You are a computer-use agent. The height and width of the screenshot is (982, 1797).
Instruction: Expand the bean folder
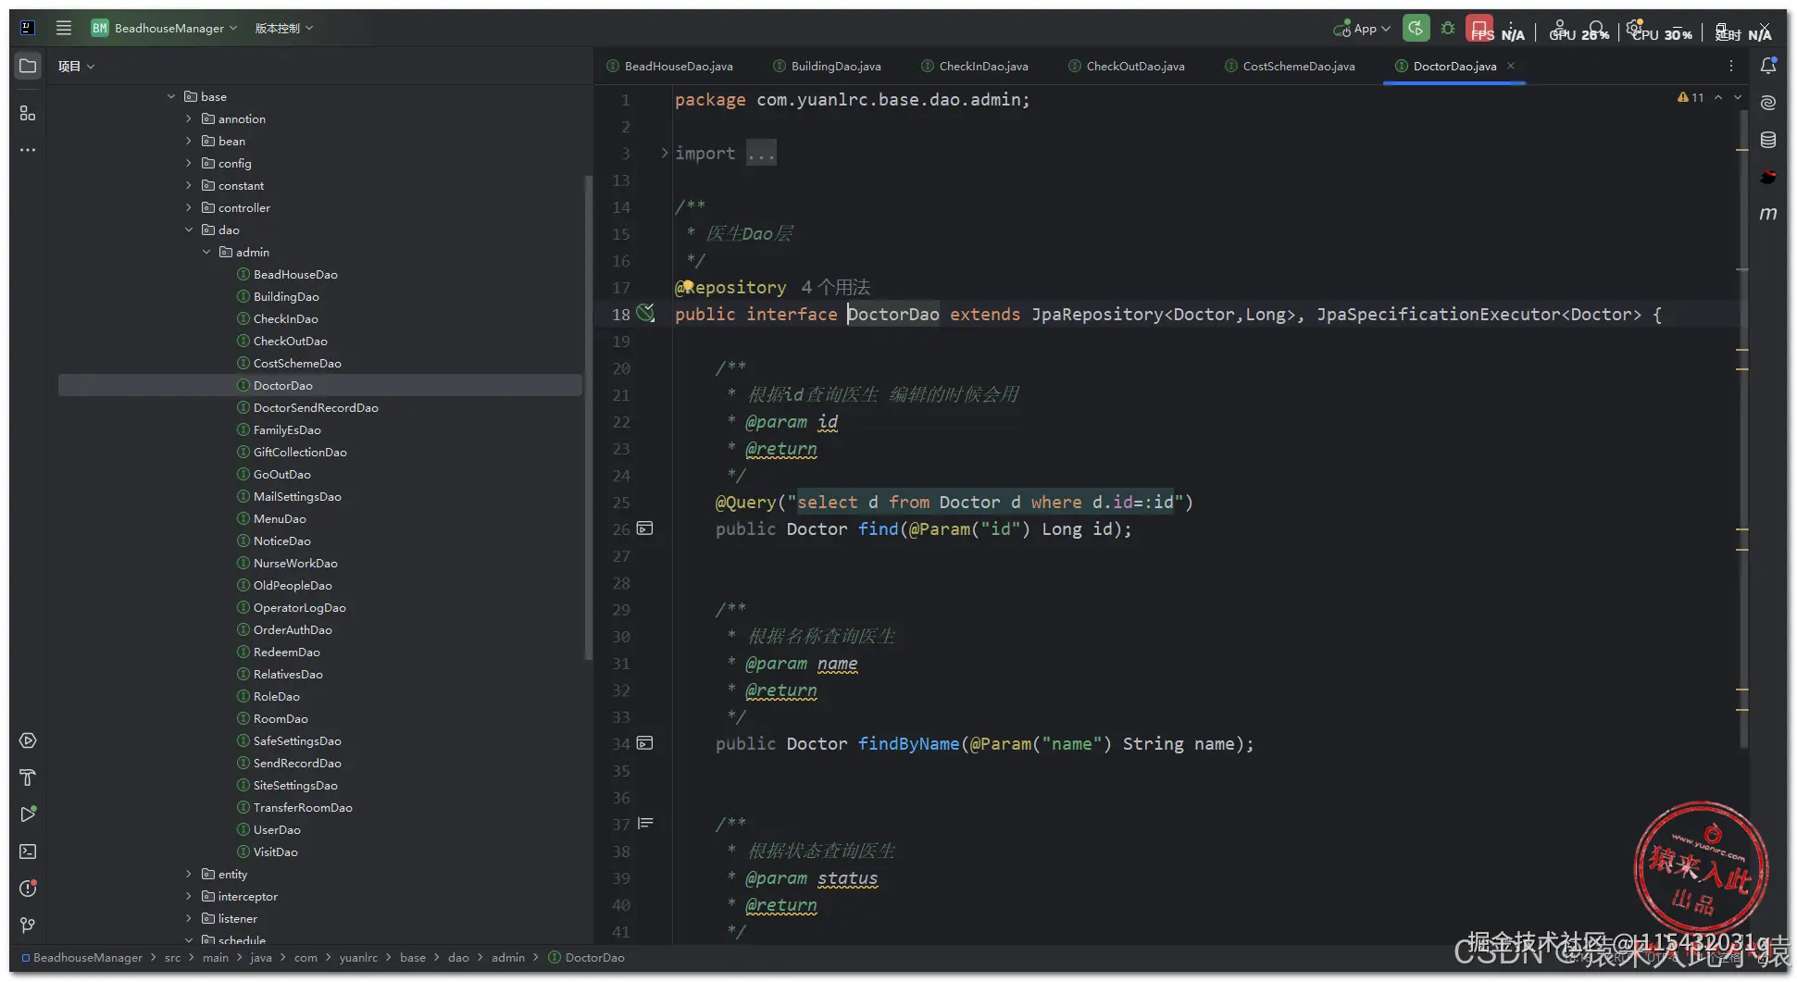pyautogui.click(x=189, y=141)
